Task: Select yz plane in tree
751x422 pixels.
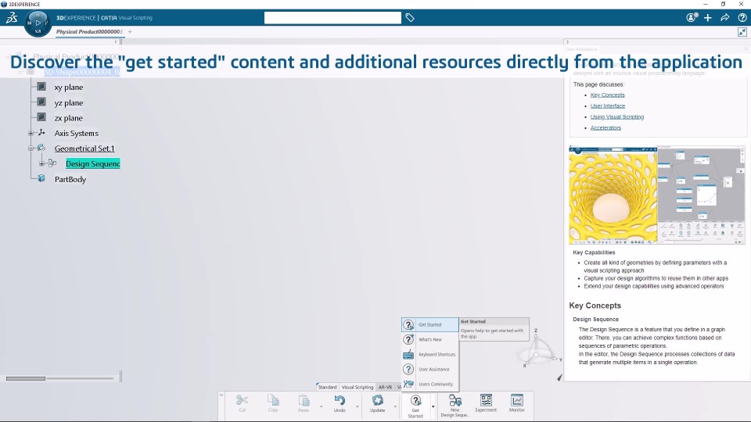Action: point(69,102)
